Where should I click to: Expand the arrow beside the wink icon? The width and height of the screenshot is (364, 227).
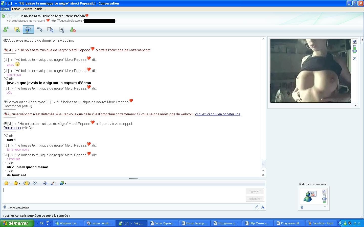click(19, 183)
